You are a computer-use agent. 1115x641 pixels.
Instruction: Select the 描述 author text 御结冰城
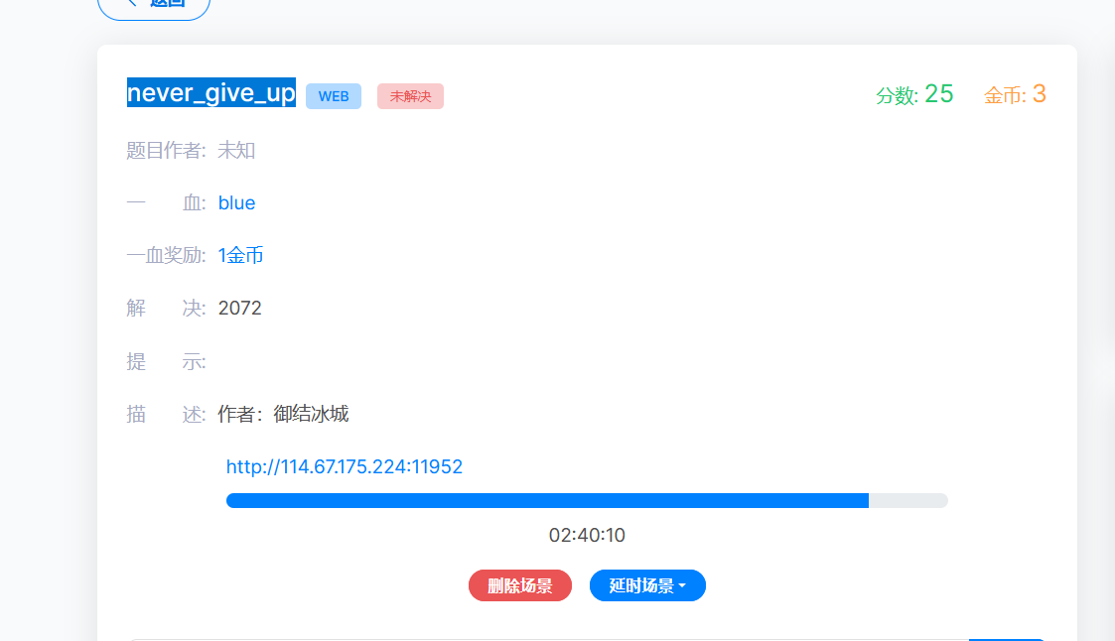(x=298, y=414)
